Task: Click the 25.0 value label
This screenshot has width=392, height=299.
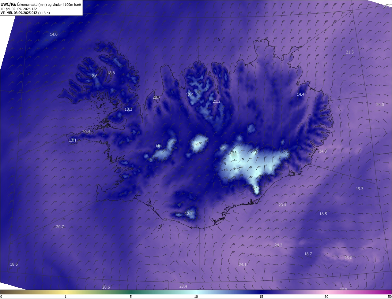Action: tap(348, 258)
